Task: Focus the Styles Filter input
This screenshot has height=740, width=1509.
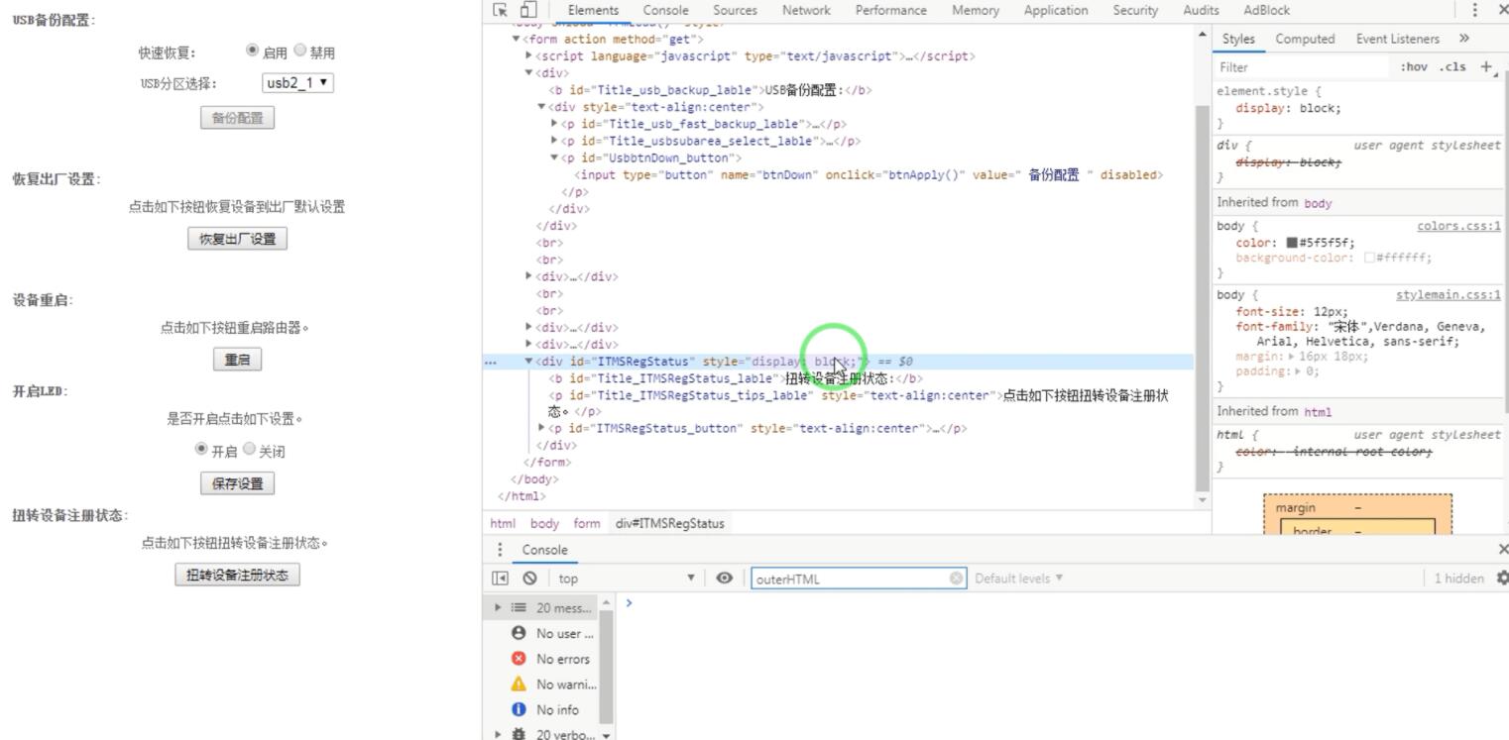Action: point(1304,67)
